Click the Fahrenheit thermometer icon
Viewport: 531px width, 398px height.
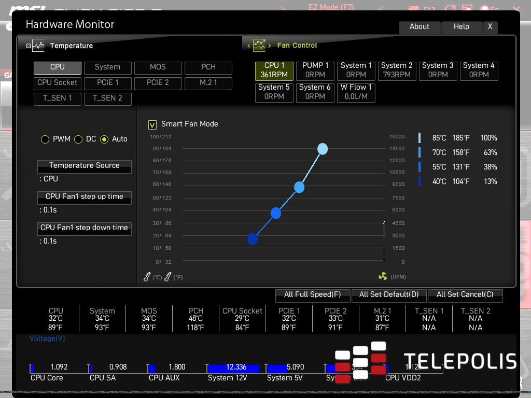coord(167,277)
